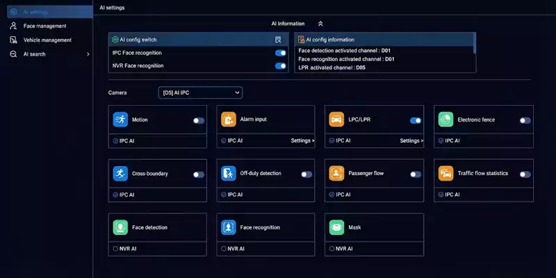Click the Electronic fence icon
Screen dimensions: 556x278
point(445,120)
